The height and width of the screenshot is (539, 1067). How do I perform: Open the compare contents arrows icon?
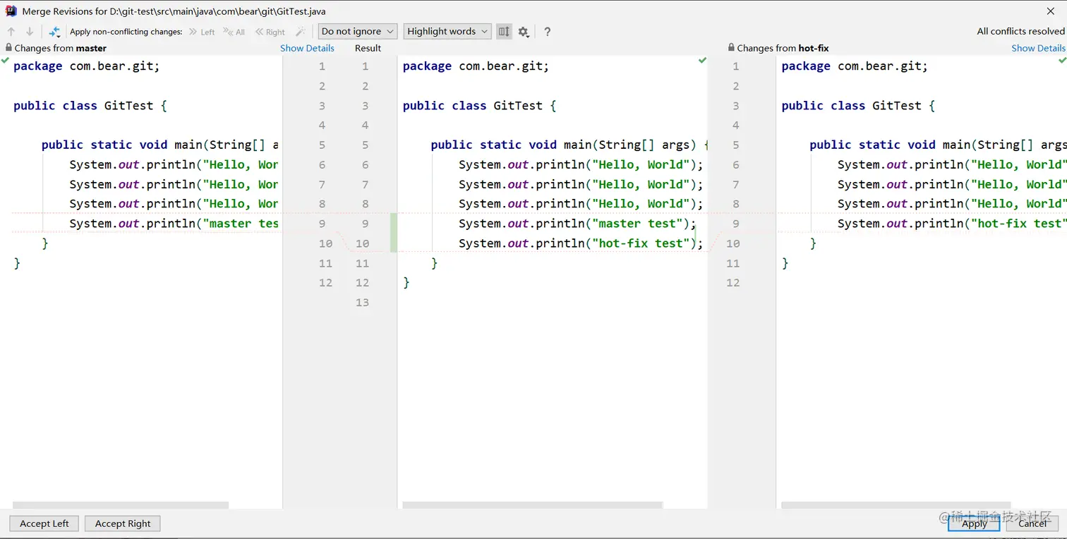coord(54,32)
